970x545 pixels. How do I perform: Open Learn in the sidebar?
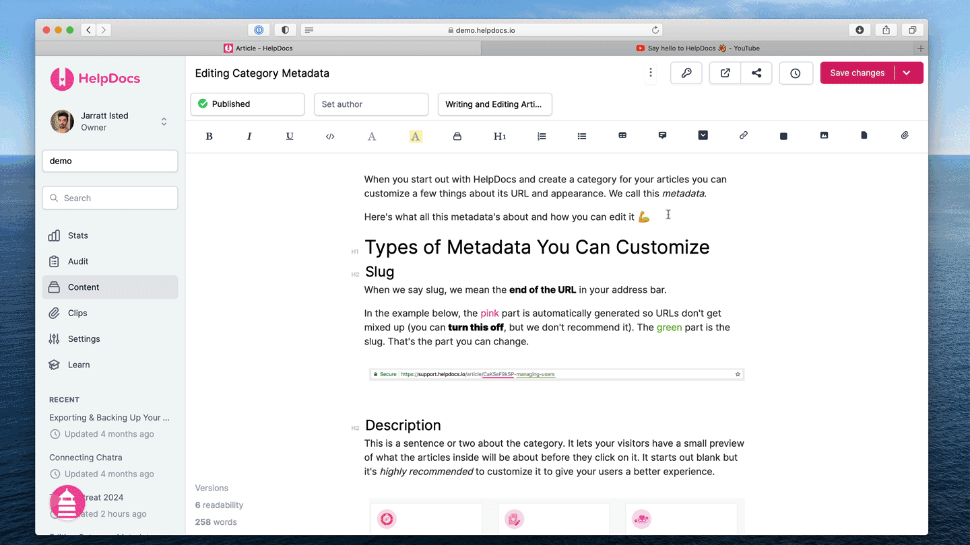pos(110,365)
